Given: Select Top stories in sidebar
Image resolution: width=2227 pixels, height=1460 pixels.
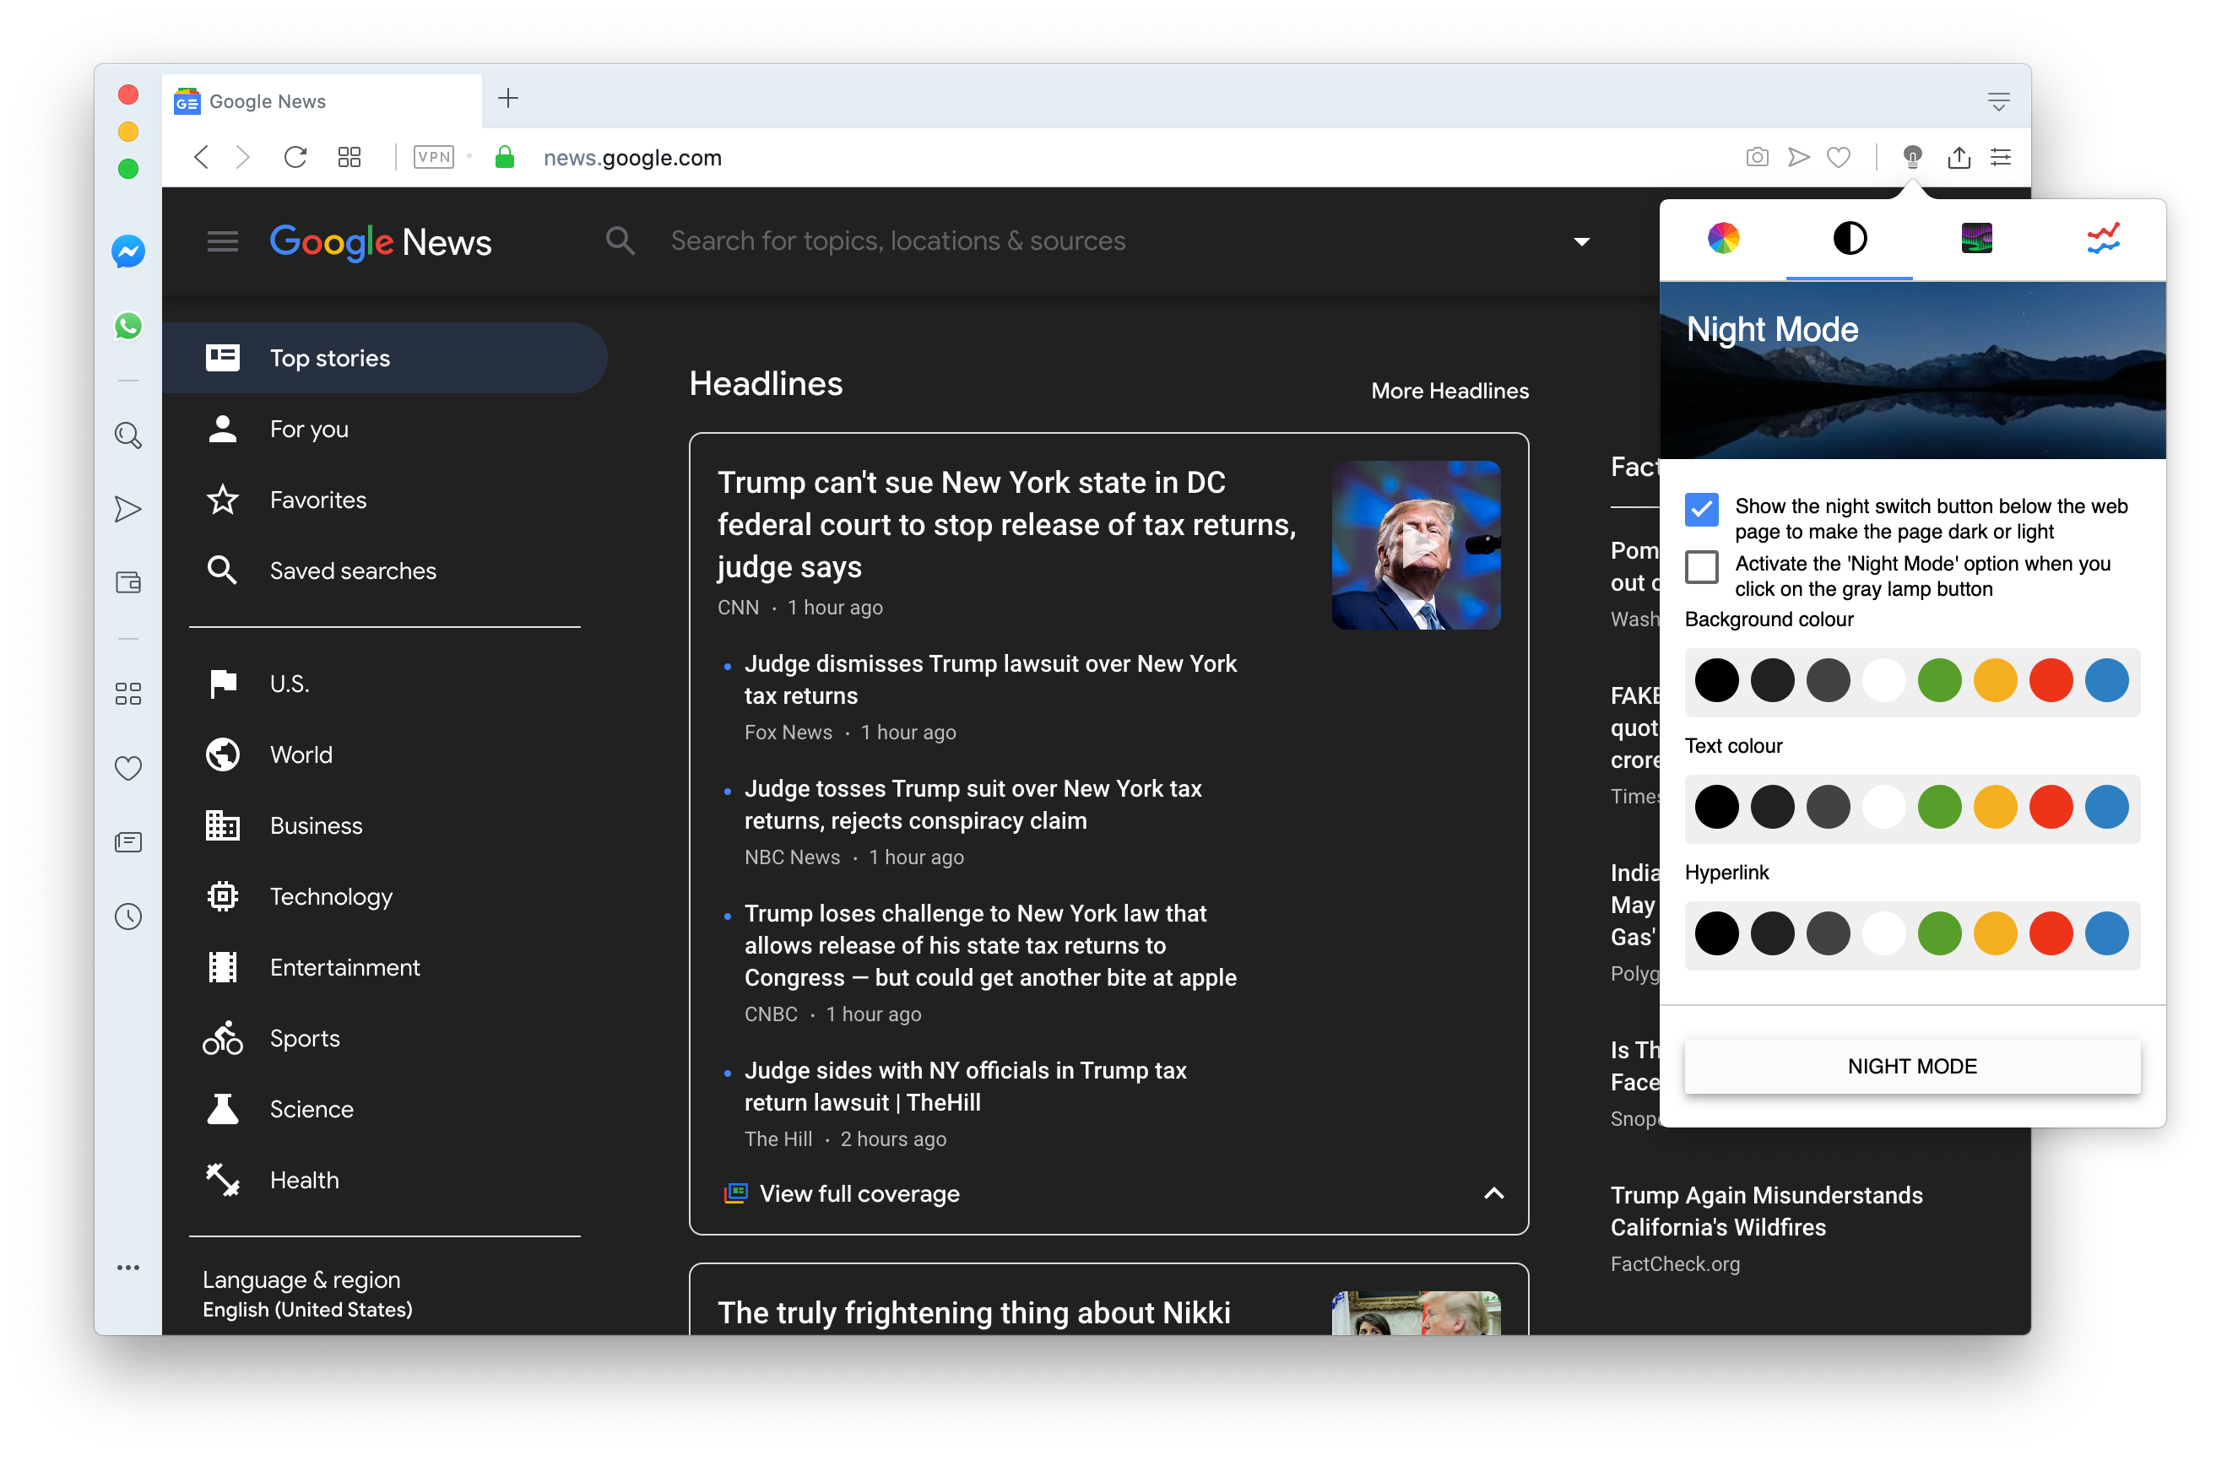Looking at the screenshot, I should point(385,357).
